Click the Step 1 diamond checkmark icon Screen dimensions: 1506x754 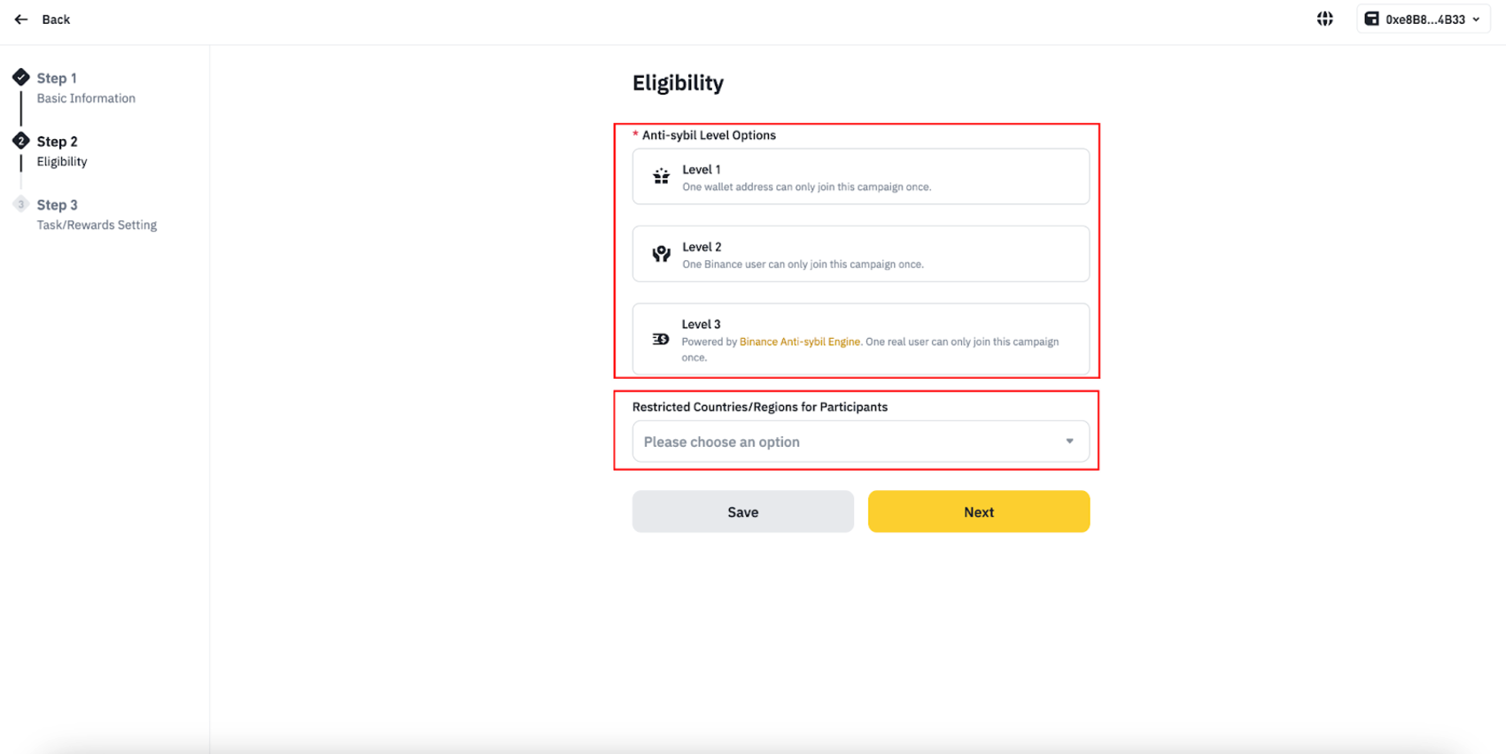21,78
